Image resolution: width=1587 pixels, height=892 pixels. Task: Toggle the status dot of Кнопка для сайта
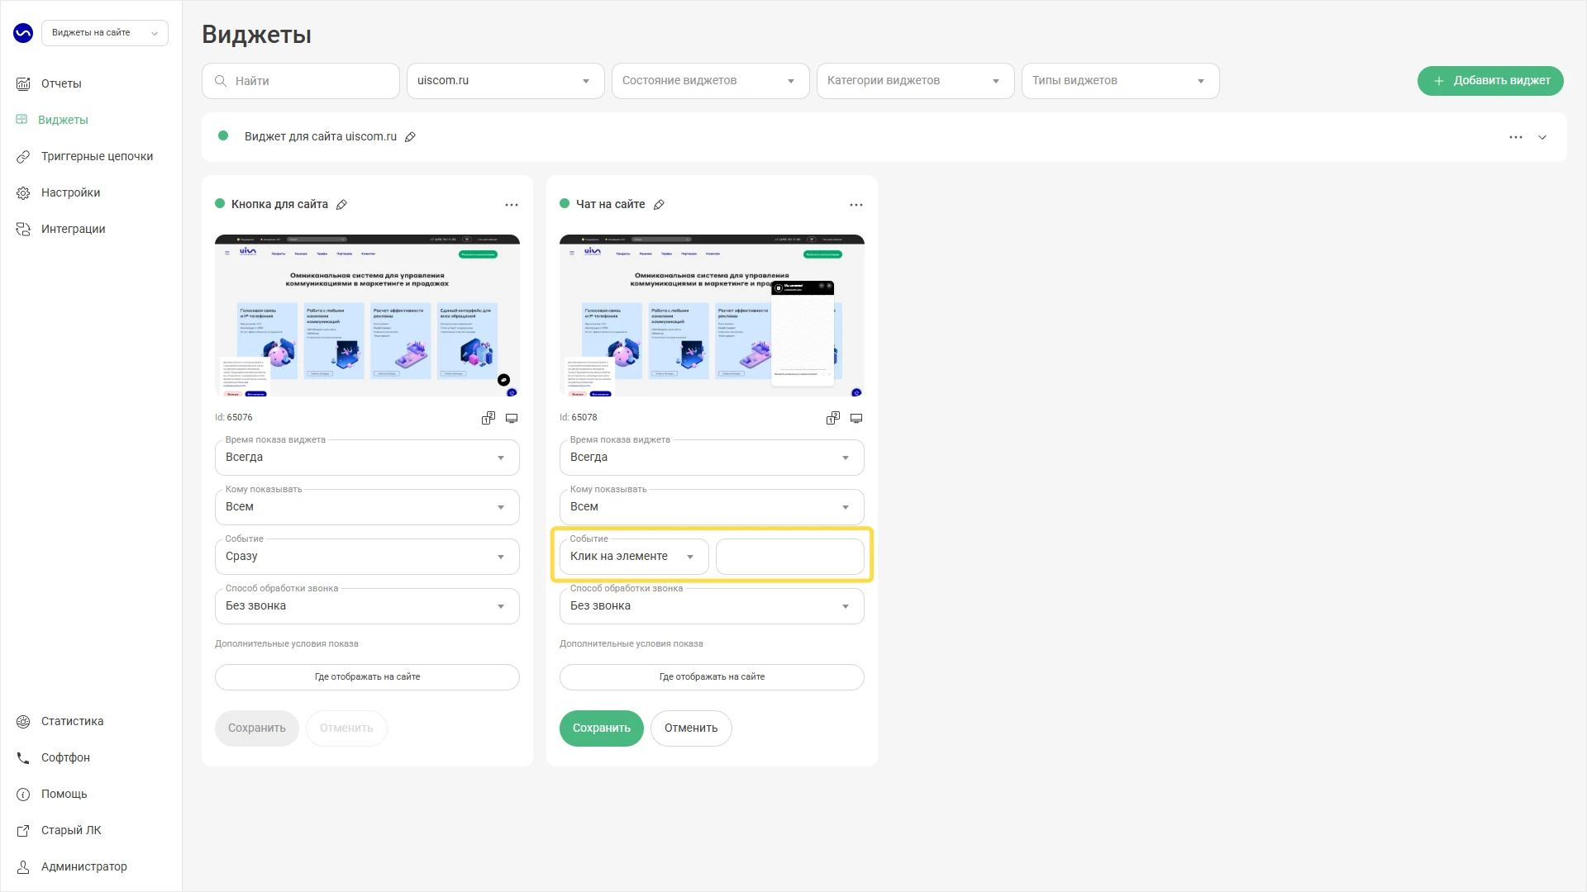(x=220, y=203)
